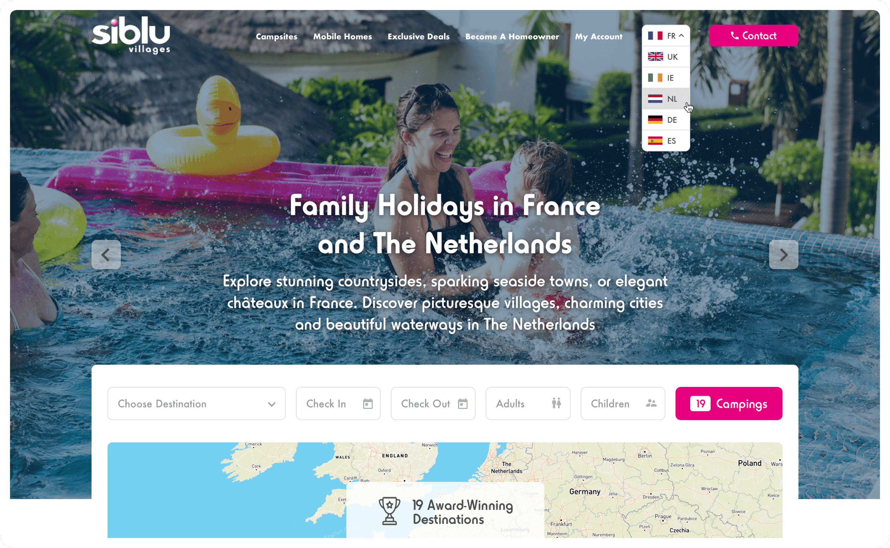Advance to the next hero slide
The image size is (890, 548).
point(783,254)
